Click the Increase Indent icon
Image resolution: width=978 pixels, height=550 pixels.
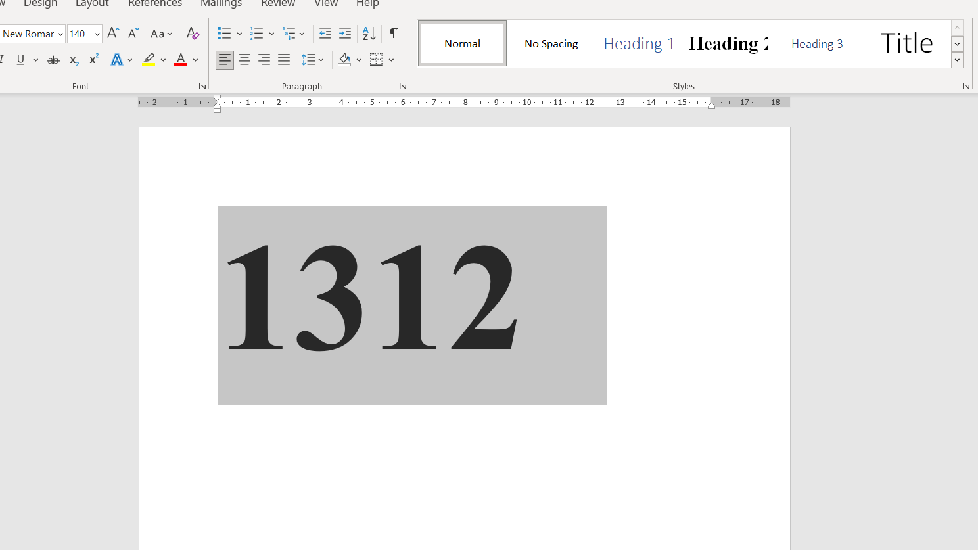click(x=345, y=33)
